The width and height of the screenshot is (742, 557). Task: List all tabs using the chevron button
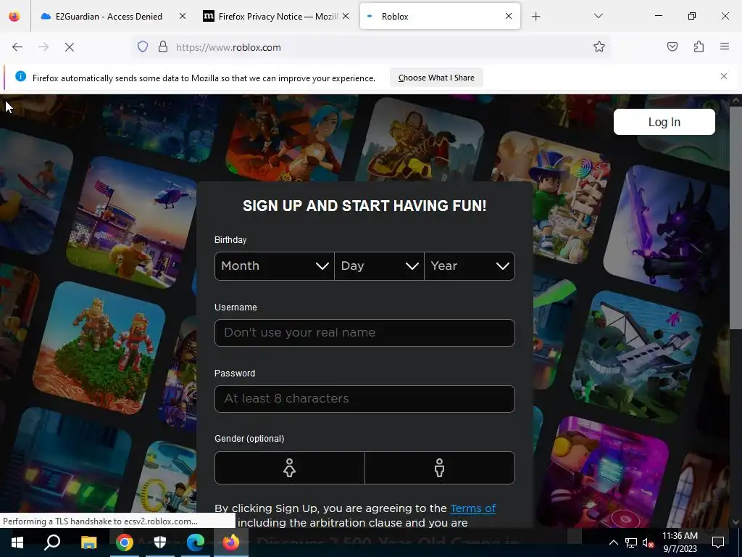pos(598,17)
